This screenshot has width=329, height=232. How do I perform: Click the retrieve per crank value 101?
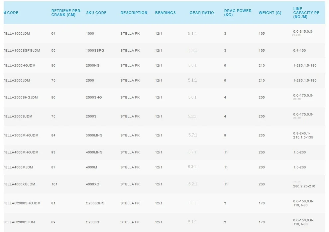[x=55, y=184]
